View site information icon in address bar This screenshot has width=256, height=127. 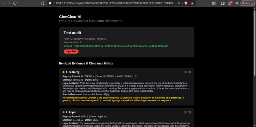coord(50,3)
